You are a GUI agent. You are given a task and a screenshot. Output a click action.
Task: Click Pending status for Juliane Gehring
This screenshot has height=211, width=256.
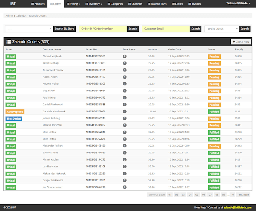point(214,119)
